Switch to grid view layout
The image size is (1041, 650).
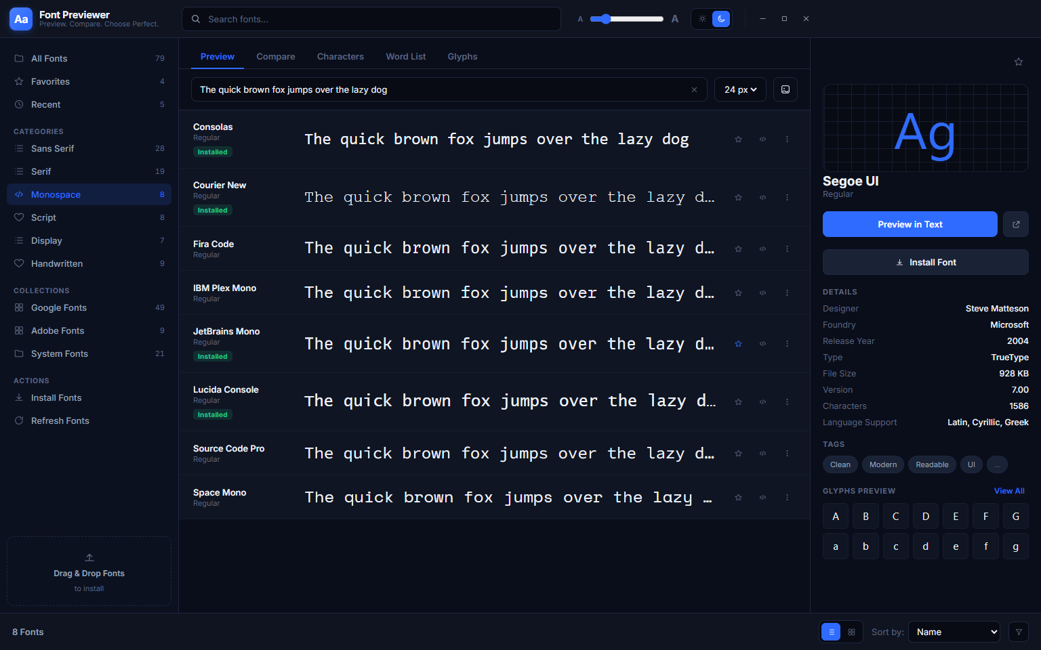(851, 632)
